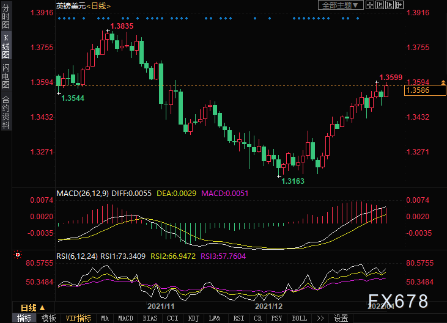Toggle the MACD indicator button
The image size is (447, 323).
tap(125, 318)
